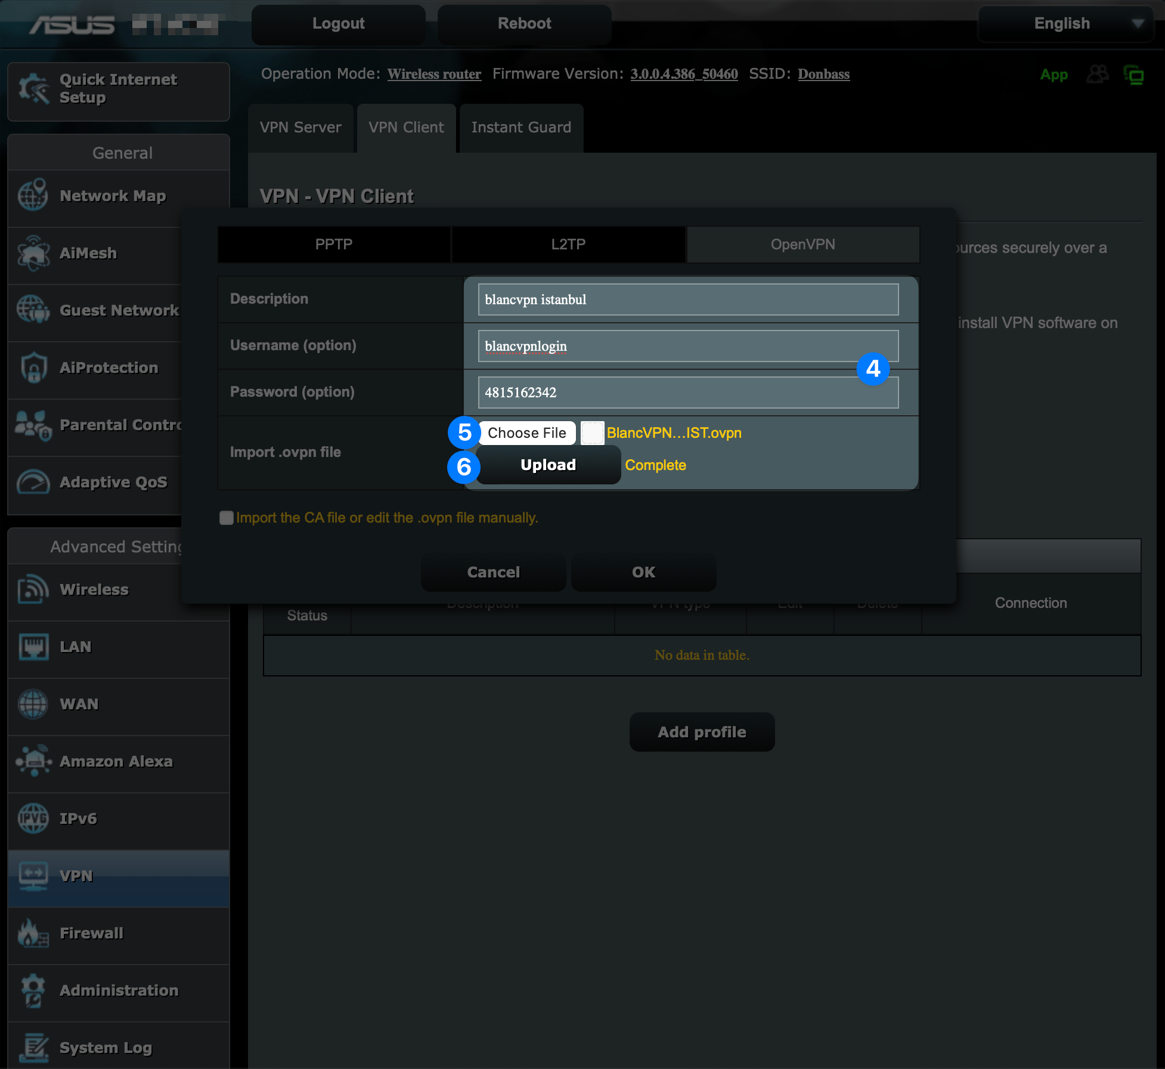Image resolution: width=1165 pixels, height=1069 pixels.
Task: Open the Administration gear icon
Action: [x=33, y=990]
